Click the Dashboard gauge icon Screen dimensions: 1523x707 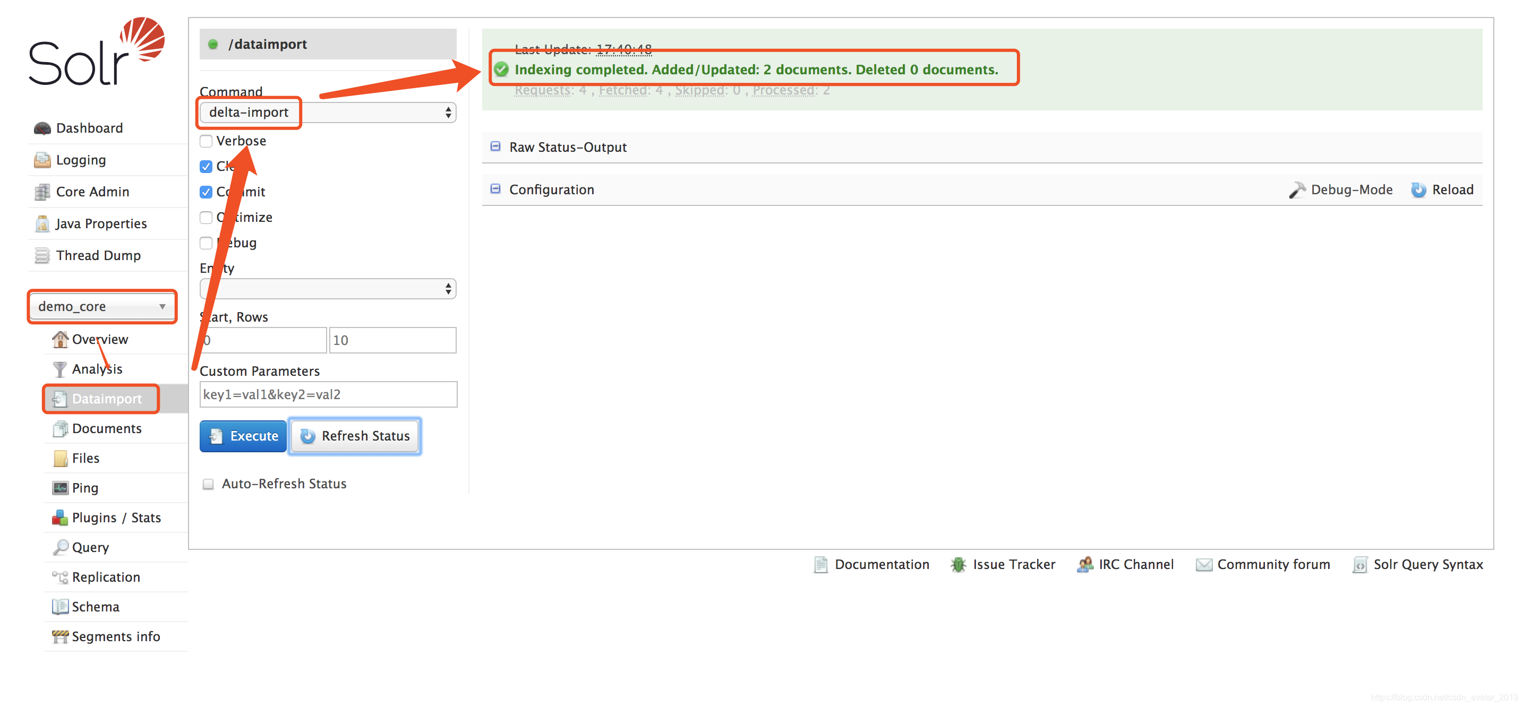42,128
